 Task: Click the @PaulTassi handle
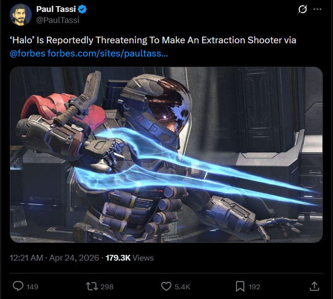(58, 20)
